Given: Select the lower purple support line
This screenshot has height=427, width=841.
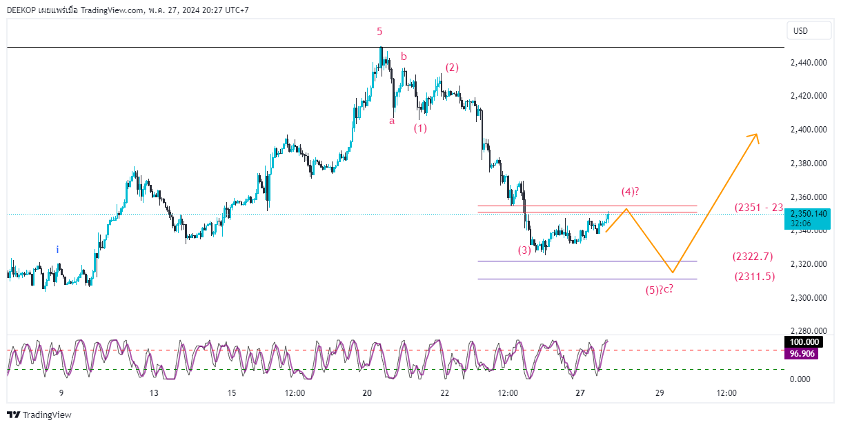Looking at the screenshot, I should 587,279.
